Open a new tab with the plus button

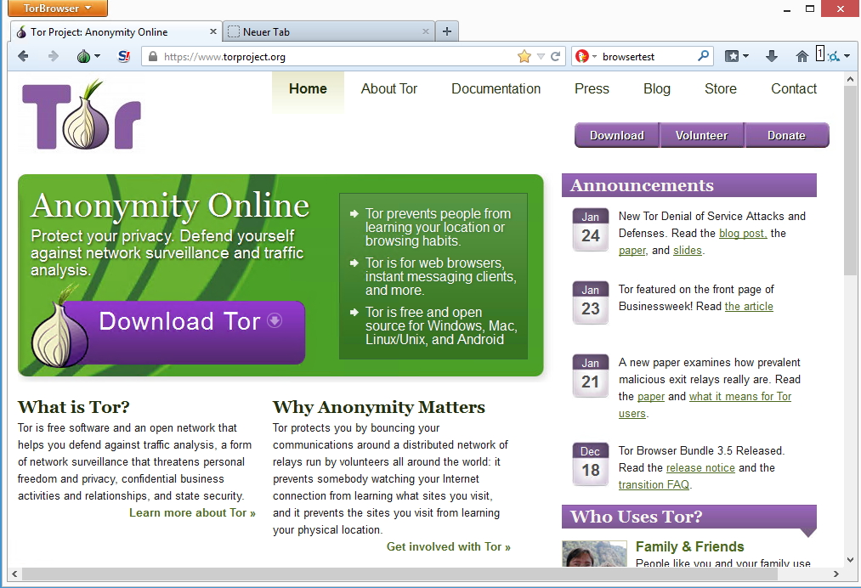point(447,31)
